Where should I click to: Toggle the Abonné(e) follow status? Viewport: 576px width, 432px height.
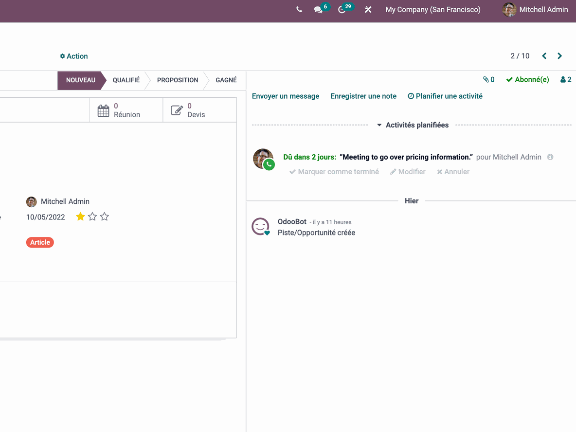click(x=527, y=79)
